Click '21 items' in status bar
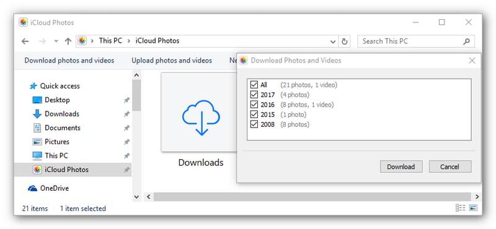Image resolution: width=496 pixels, height=229 pixels. click(x=35, y=209)
